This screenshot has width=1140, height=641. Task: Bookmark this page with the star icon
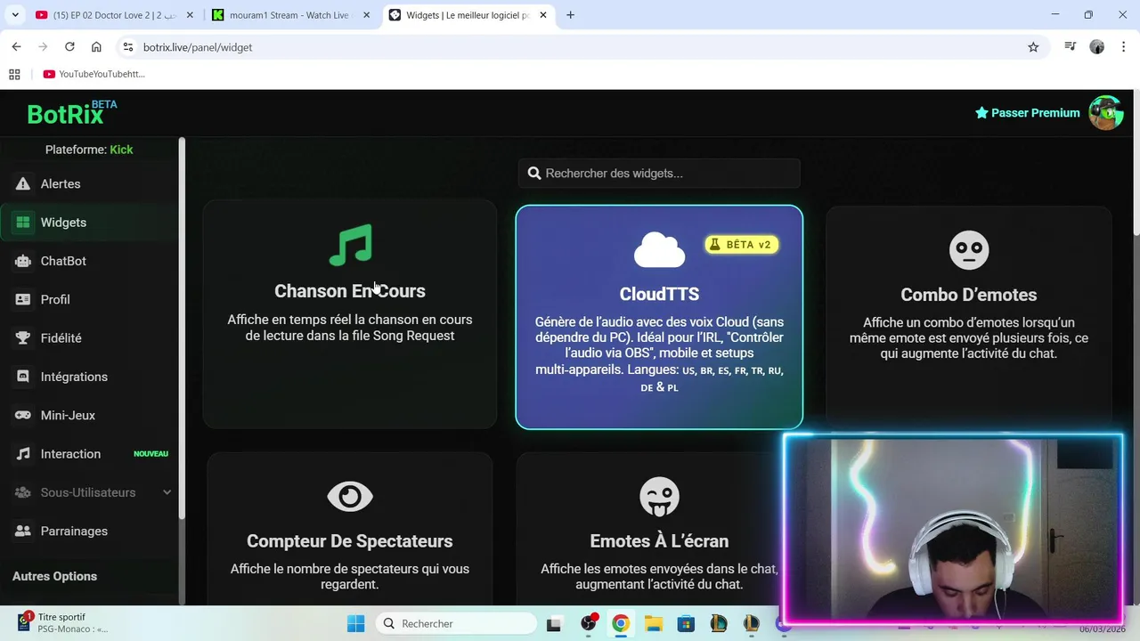1033,47
